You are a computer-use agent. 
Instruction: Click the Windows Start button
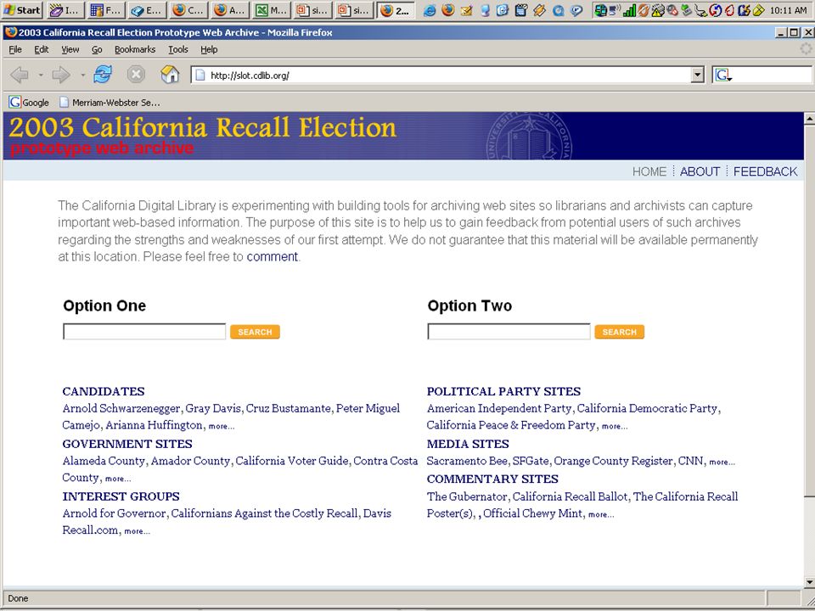pyautogui.click(x=22, y=9)
